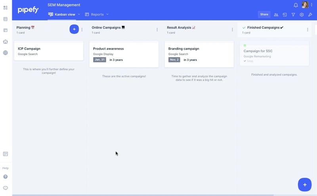Open the chat bubble icon at bottom-left
The width and height of the screenshot is (317, 196).
[x=6, y=188]
